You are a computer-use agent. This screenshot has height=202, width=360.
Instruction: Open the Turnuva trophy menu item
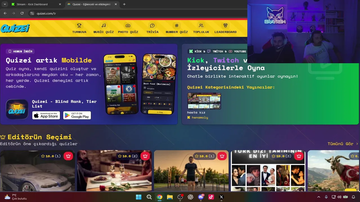pyautogui.click(x=79, y=28)
